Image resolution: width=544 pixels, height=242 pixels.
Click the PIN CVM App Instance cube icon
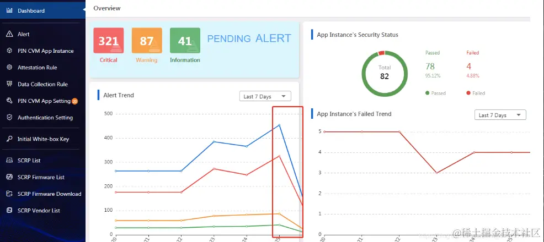point(10,51)
